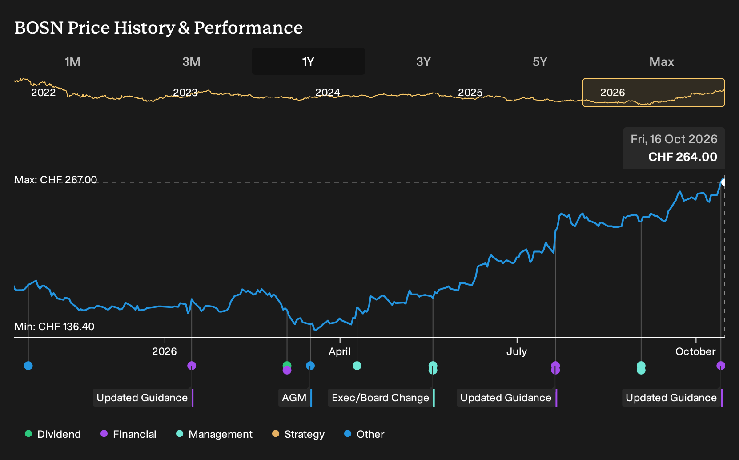Click the 'BOSN Price History & Performance' heading
The image size is (739, 460).
(x=159, y=28)
